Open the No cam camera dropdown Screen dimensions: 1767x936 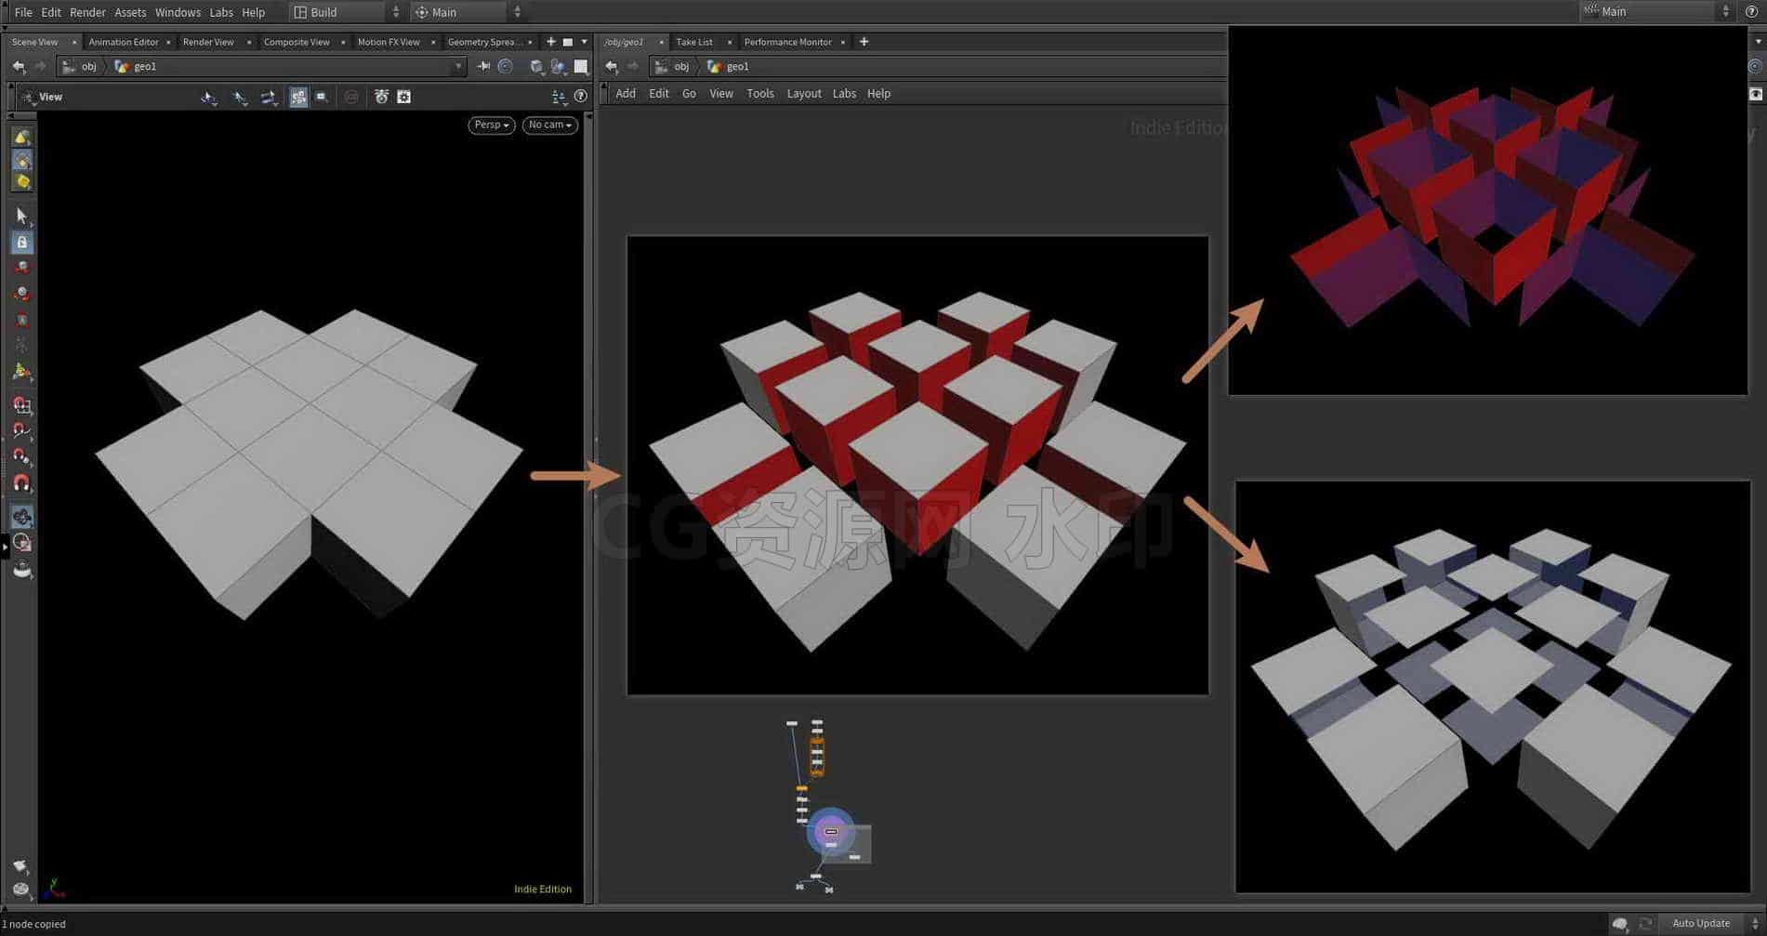549,125
